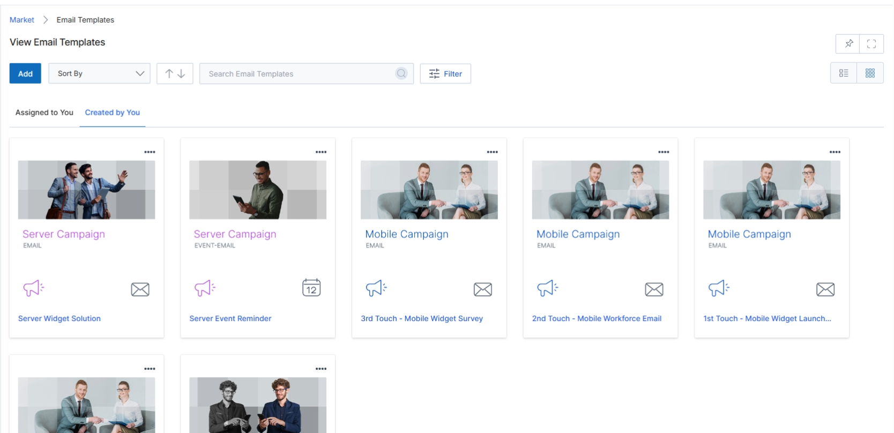Select the 2nd Touch card thumbnail
Image resolution: width=894 pixels, height=433 pixels.
pos(600,190)
